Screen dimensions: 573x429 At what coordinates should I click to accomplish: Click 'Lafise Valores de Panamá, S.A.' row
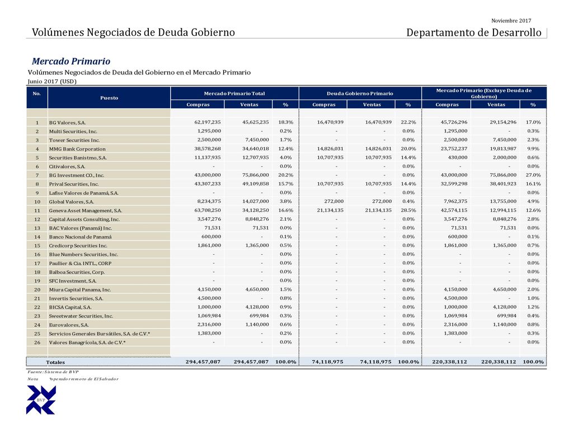point(84,193)
